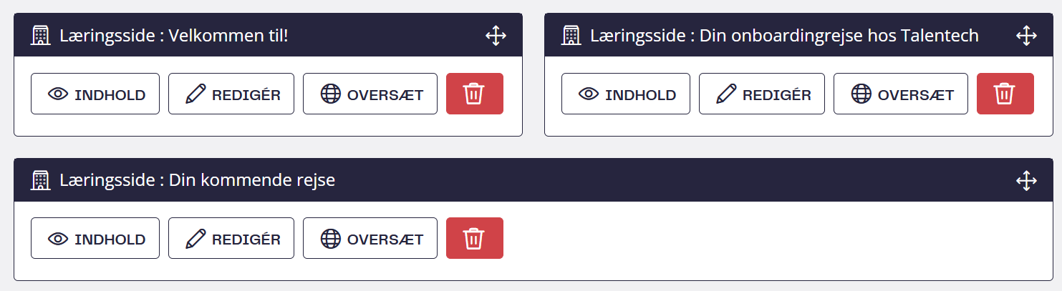This screenshot has width=1062, height=291.
Task: Click OVERSÆT on 'Din kommende rejse' card
Action: click(370, 238)
